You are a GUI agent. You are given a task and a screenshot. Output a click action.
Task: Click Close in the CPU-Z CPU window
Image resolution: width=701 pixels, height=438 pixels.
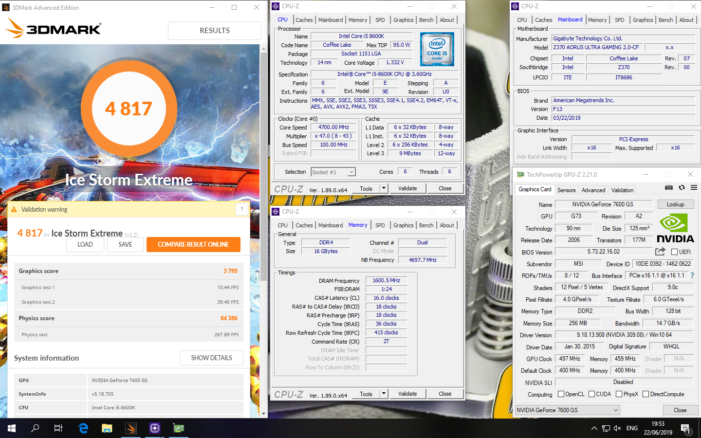pyautogui.click(x=445, y=188)
